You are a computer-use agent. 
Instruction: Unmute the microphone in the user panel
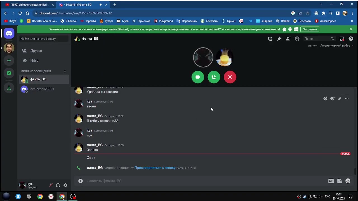pyautogui.click(x=51, y=185)
